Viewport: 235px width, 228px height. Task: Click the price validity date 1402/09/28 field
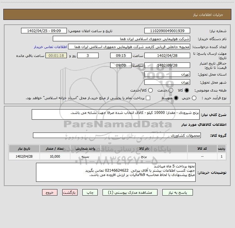[x=167, y=65]
